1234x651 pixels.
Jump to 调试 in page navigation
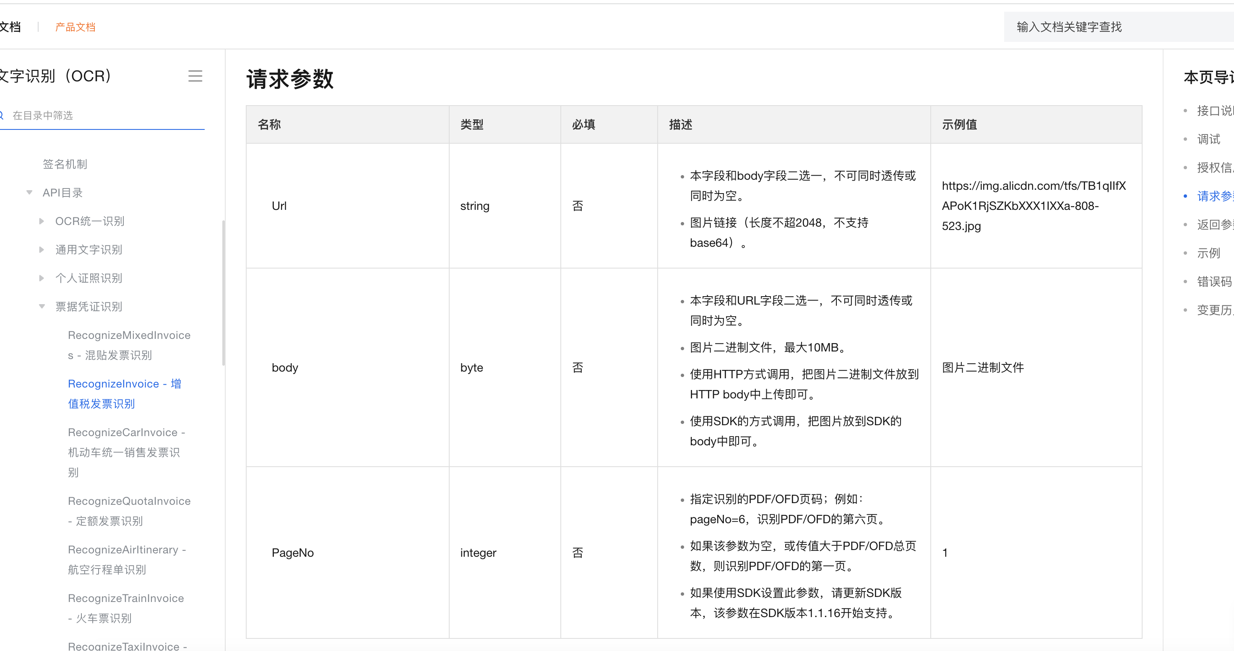[1208, 139]
